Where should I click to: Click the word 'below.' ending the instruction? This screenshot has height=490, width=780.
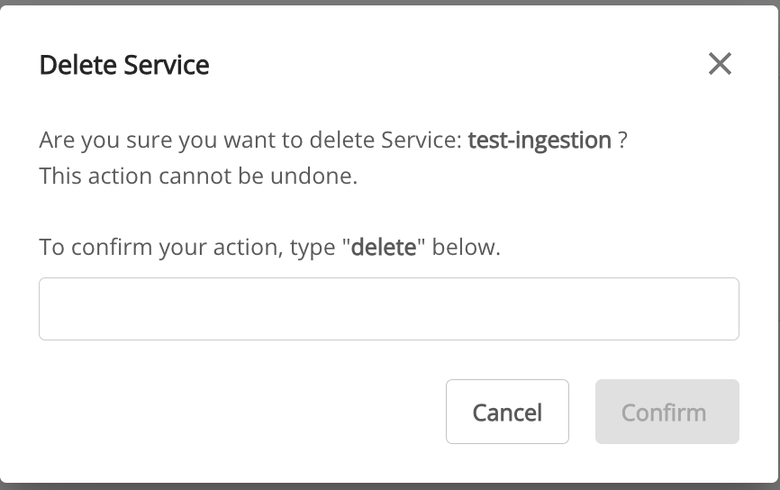click(467, 247)
